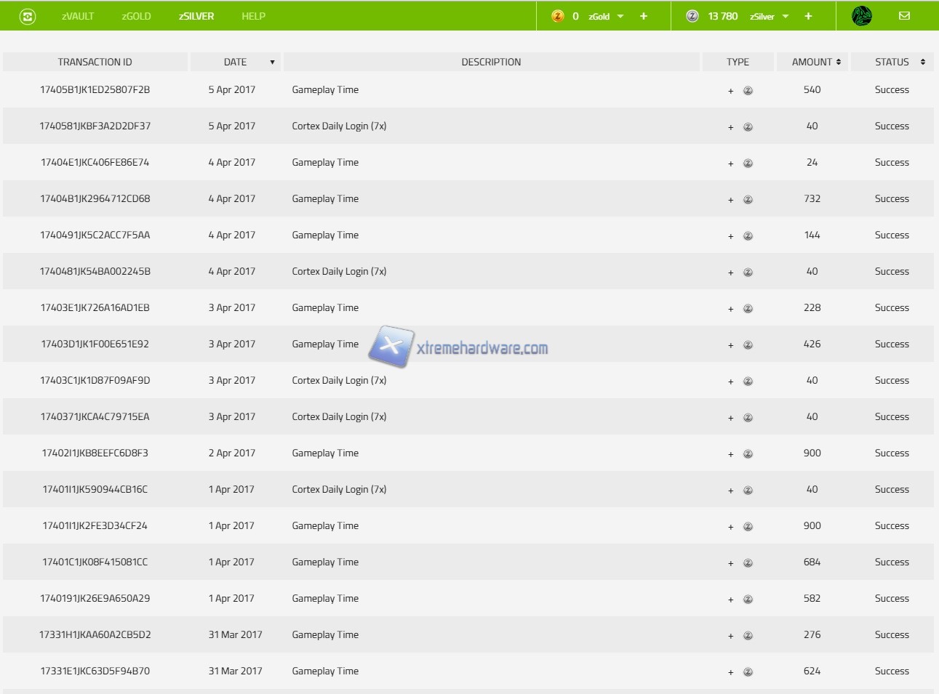Expand the zSilver balance dropdown arrow
This screenshot has width=939, height=694.
[x=786, y=17]
